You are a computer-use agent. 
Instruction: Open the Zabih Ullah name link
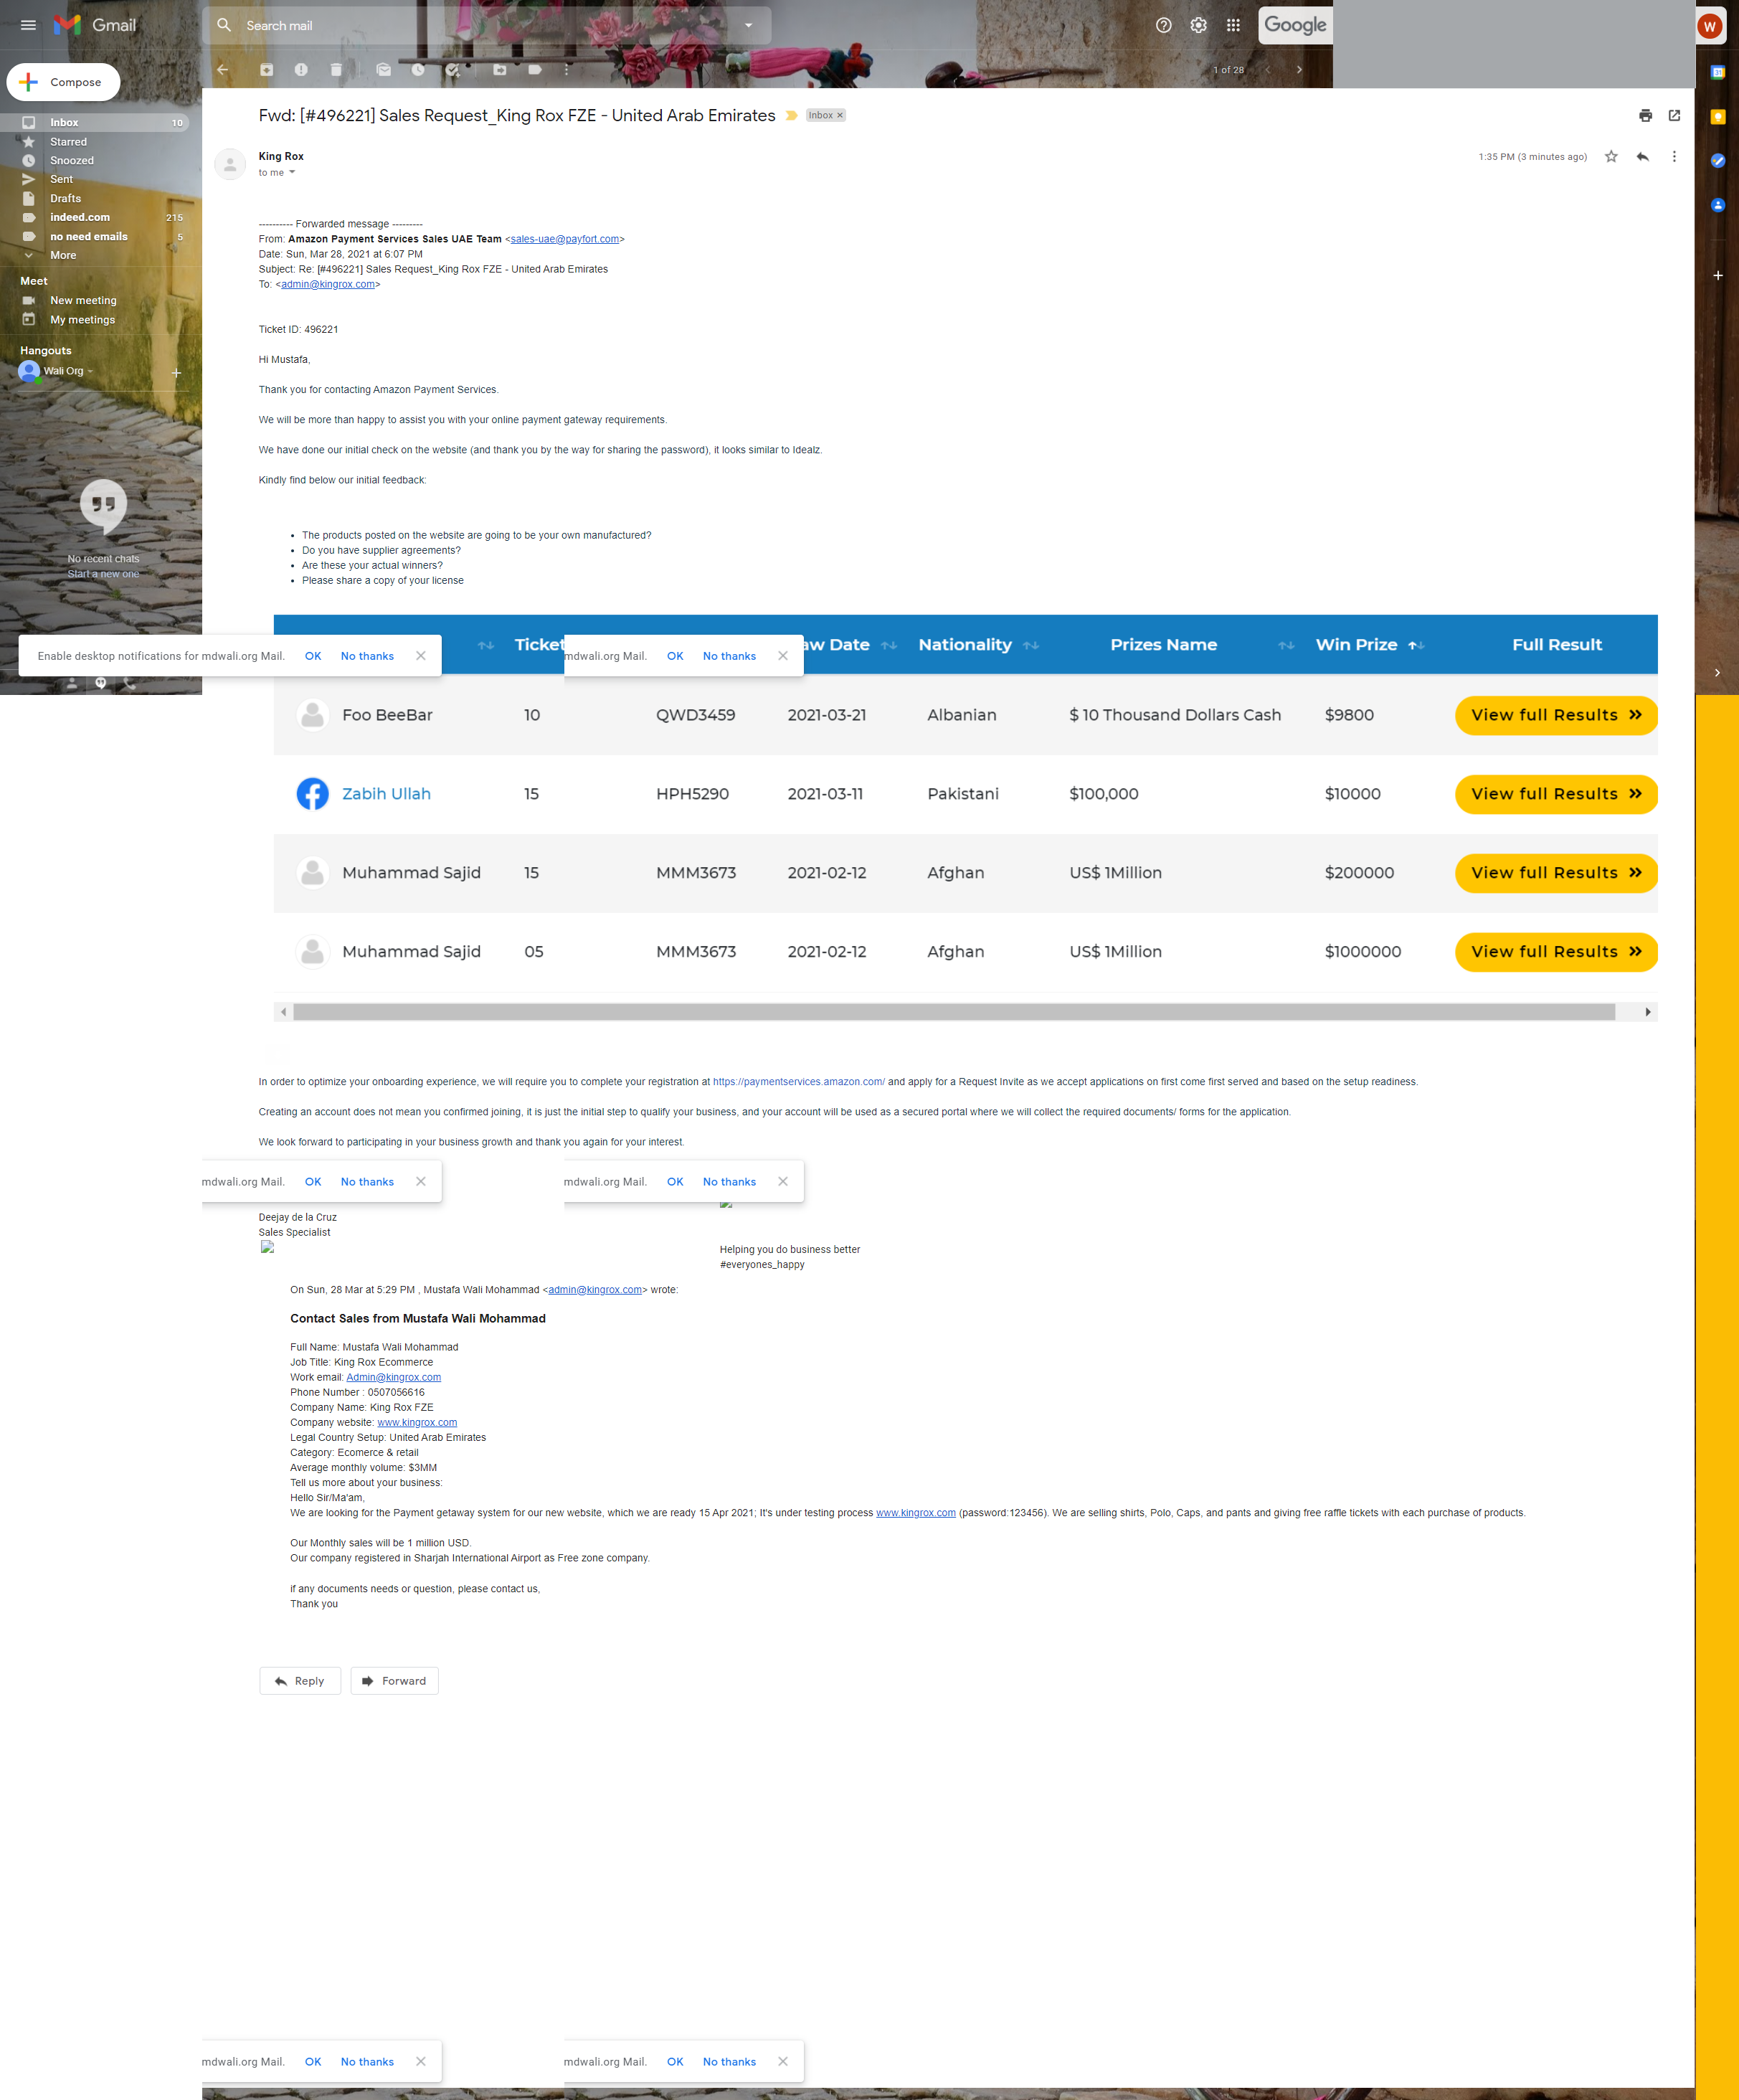click(386, 794)
